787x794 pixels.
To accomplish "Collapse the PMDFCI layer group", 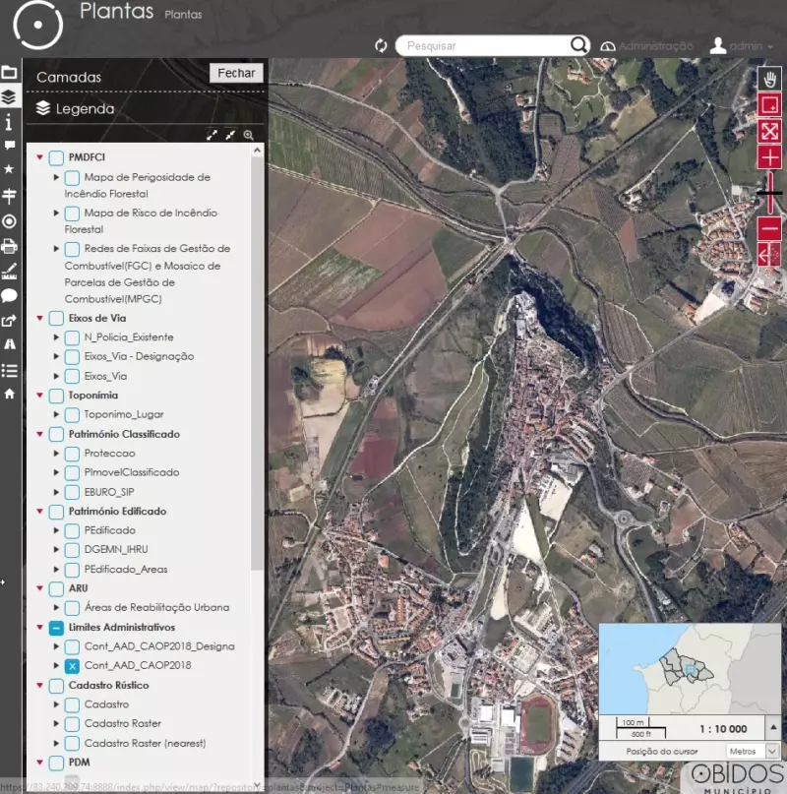I will 40,157.
